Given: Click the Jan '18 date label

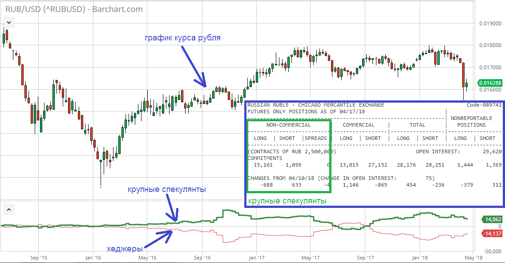Looking at the screenshot, I should pos(420,258).
